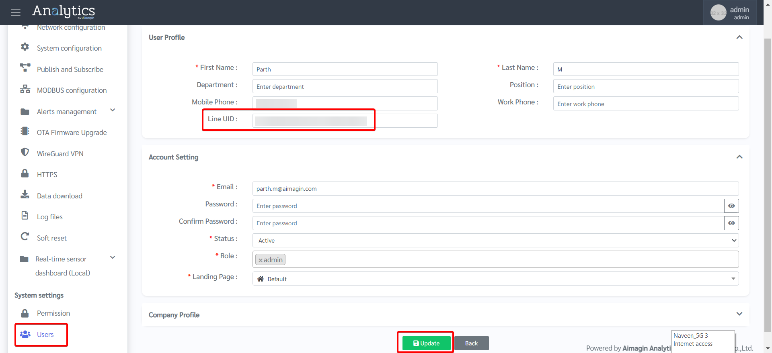Click the MODBUS configuration network icon

[x=25, y=89]
